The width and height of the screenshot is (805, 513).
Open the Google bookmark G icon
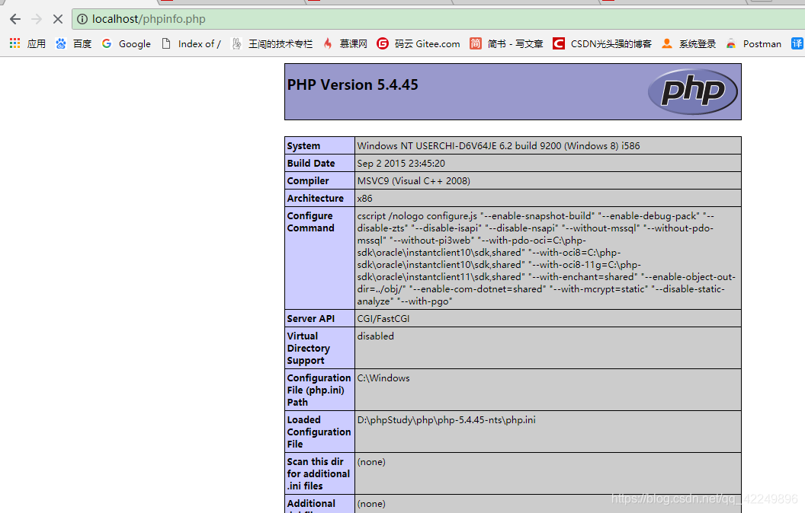pyautogui.click(x=107, y=43)
